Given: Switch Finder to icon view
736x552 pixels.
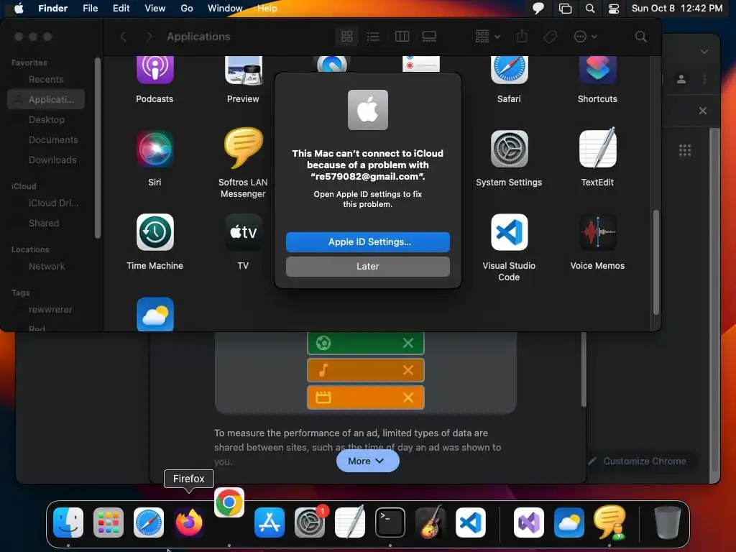Looking at the screenshot, I should 347,37.
